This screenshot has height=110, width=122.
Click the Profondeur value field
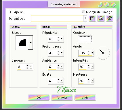coord(52,53)
